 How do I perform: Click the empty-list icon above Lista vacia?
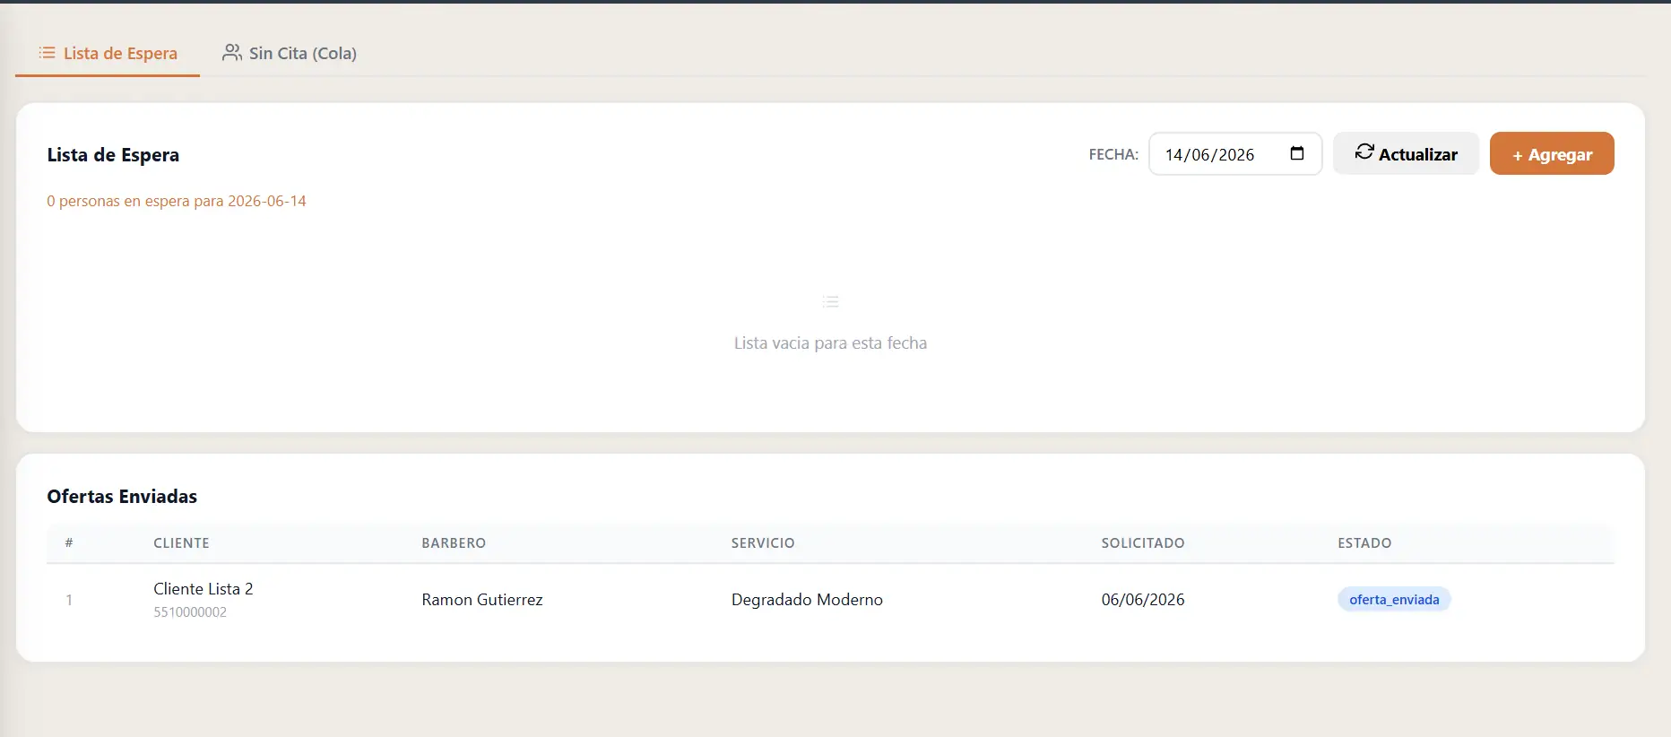830,301
